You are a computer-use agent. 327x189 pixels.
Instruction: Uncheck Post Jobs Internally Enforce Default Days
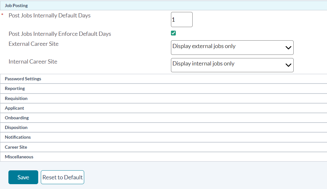[x=174, y=33]
